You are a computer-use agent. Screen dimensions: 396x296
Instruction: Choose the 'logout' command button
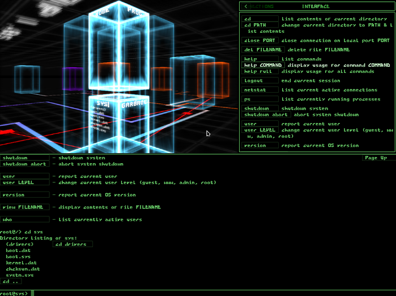[260, 81]
